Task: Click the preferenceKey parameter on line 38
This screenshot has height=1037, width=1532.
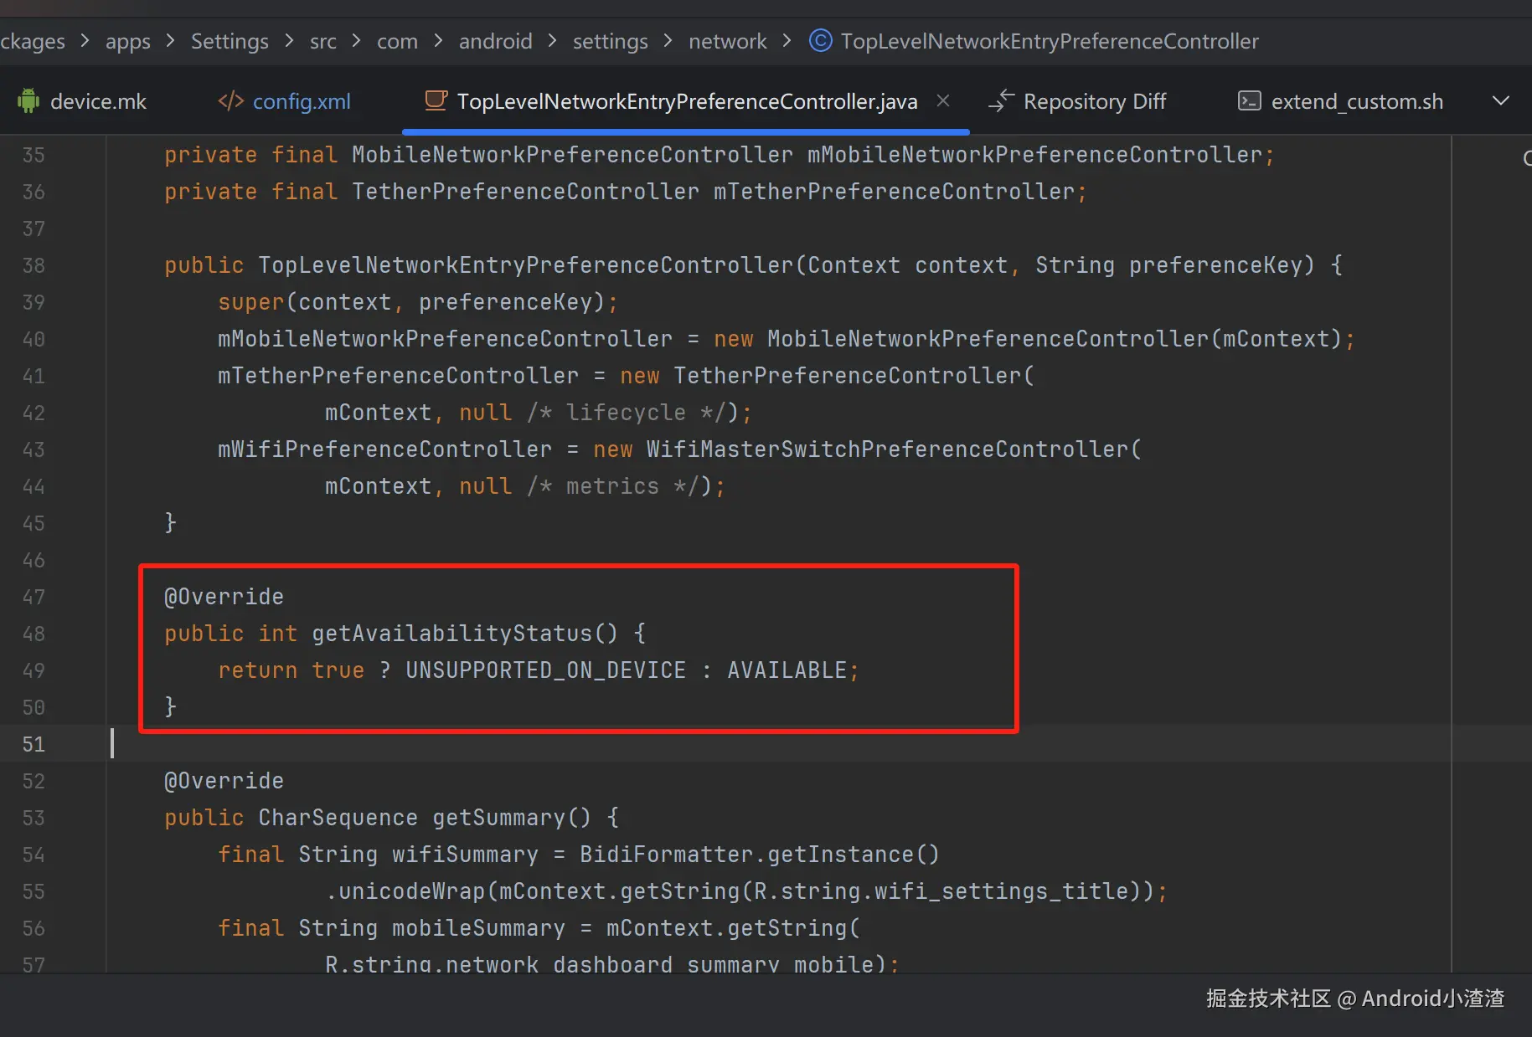Action: click(1216, 265)
